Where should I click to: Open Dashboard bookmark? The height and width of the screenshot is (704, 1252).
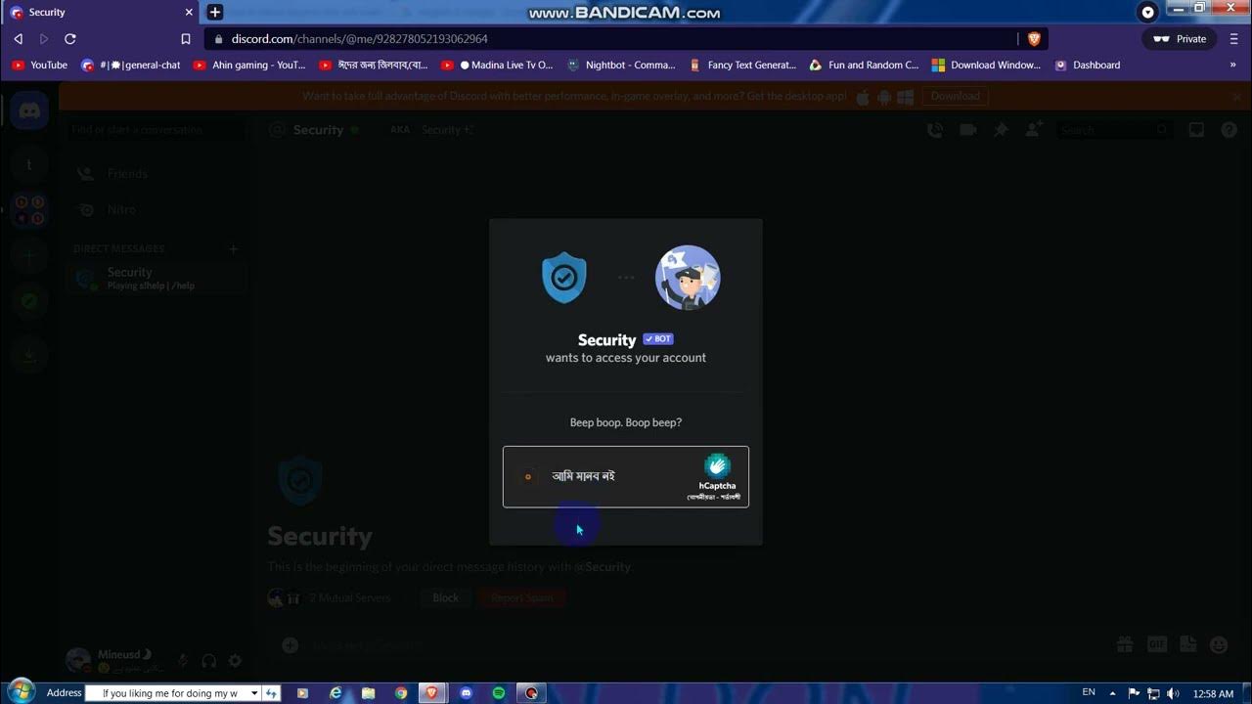(x=1087, y=66)
